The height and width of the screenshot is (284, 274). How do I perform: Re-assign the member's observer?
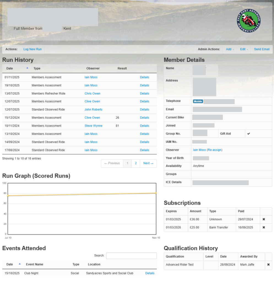[x=214, y=150]
